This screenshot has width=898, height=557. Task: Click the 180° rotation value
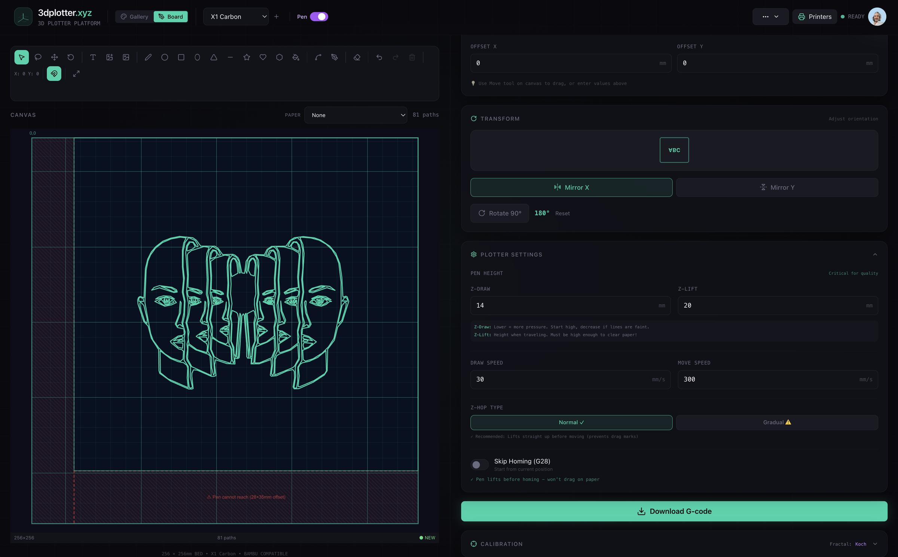542,213
